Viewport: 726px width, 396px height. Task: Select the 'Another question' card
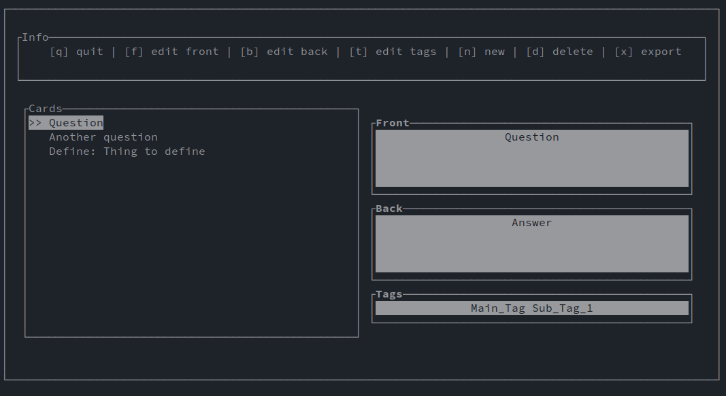103,137
